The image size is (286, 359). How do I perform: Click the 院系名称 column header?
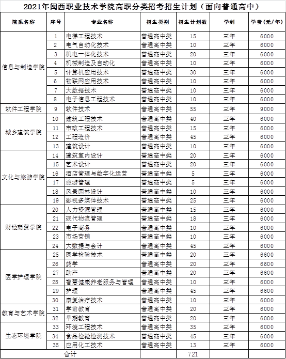click(x=23, y=22)
